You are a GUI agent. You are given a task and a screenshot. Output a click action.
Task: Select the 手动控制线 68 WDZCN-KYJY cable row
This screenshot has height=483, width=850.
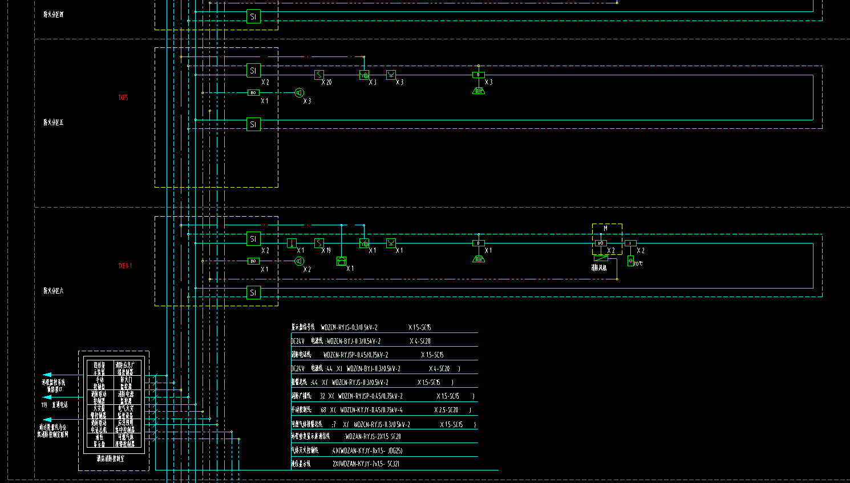pos(381,410)
